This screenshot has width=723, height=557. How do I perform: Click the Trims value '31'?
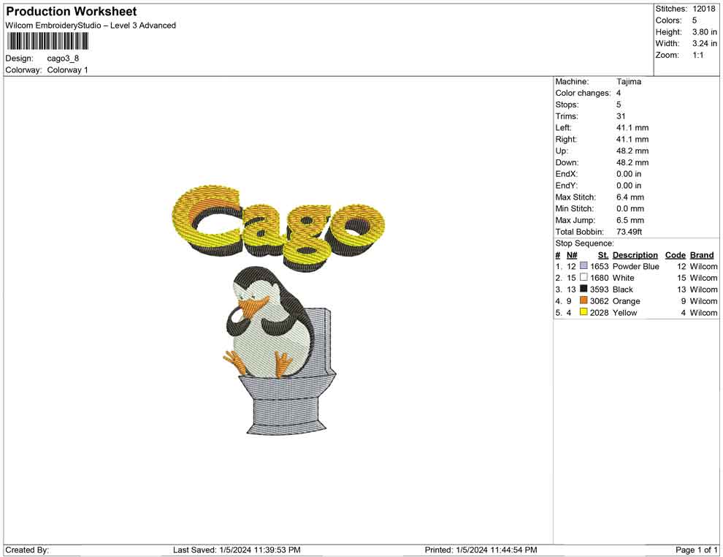coord(621,116)
